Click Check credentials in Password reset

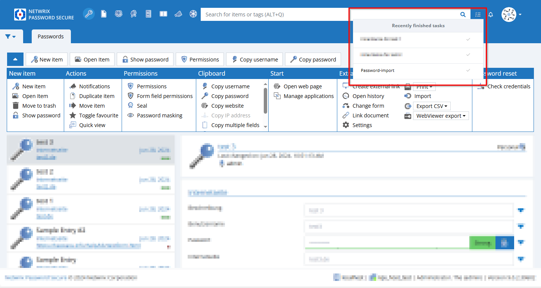pyautogui.click(x=504, y=86)
